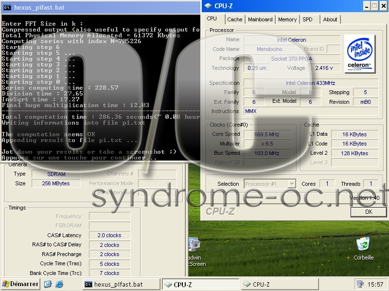Click the Voltage value 2.416 v
Screen dimensions: 389x291
324,68
